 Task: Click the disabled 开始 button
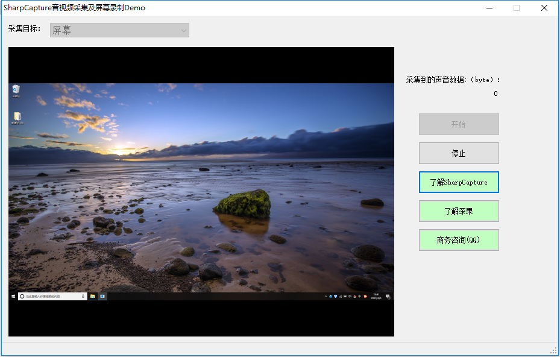459,124
